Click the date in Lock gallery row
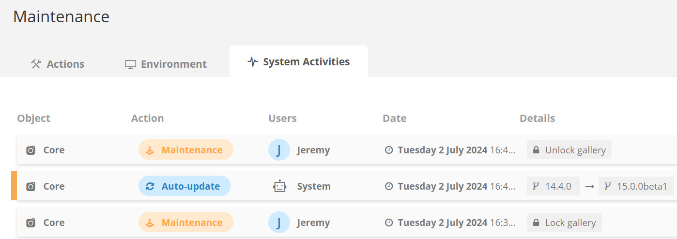Screen dimensions: 677x239 pos(456,223)
